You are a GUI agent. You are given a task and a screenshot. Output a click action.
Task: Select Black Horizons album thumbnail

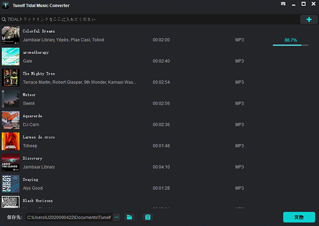tap(10, 202)
